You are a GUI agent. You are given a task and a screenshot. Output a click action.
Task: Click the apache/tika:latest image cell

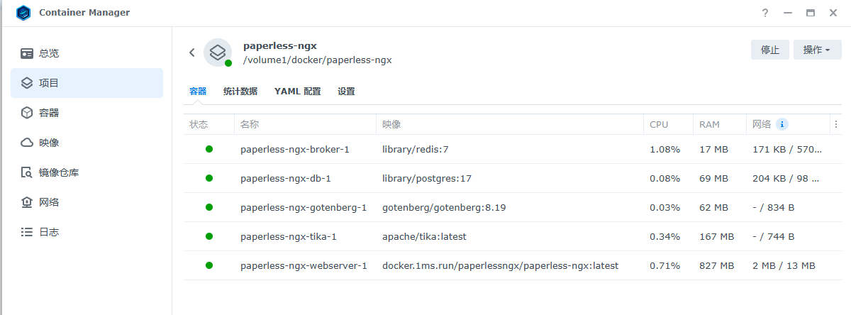click(x=424, y=237)
